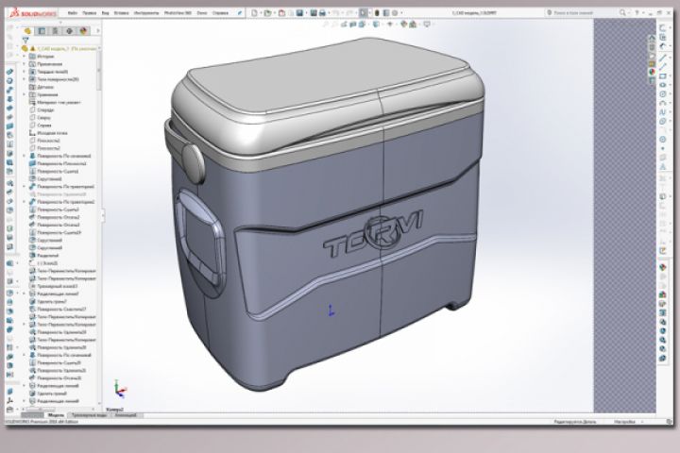Select Плоскость1 in the feature tree

point(44,141)
